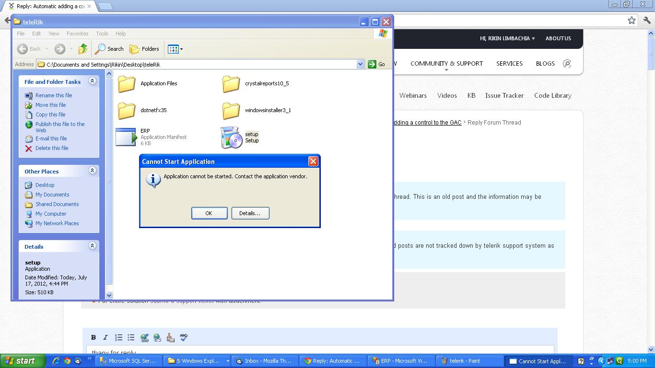The height and width of the screenshot is (368, 655).
Task: Click the browser bookmark star icon
Action: 632,20
